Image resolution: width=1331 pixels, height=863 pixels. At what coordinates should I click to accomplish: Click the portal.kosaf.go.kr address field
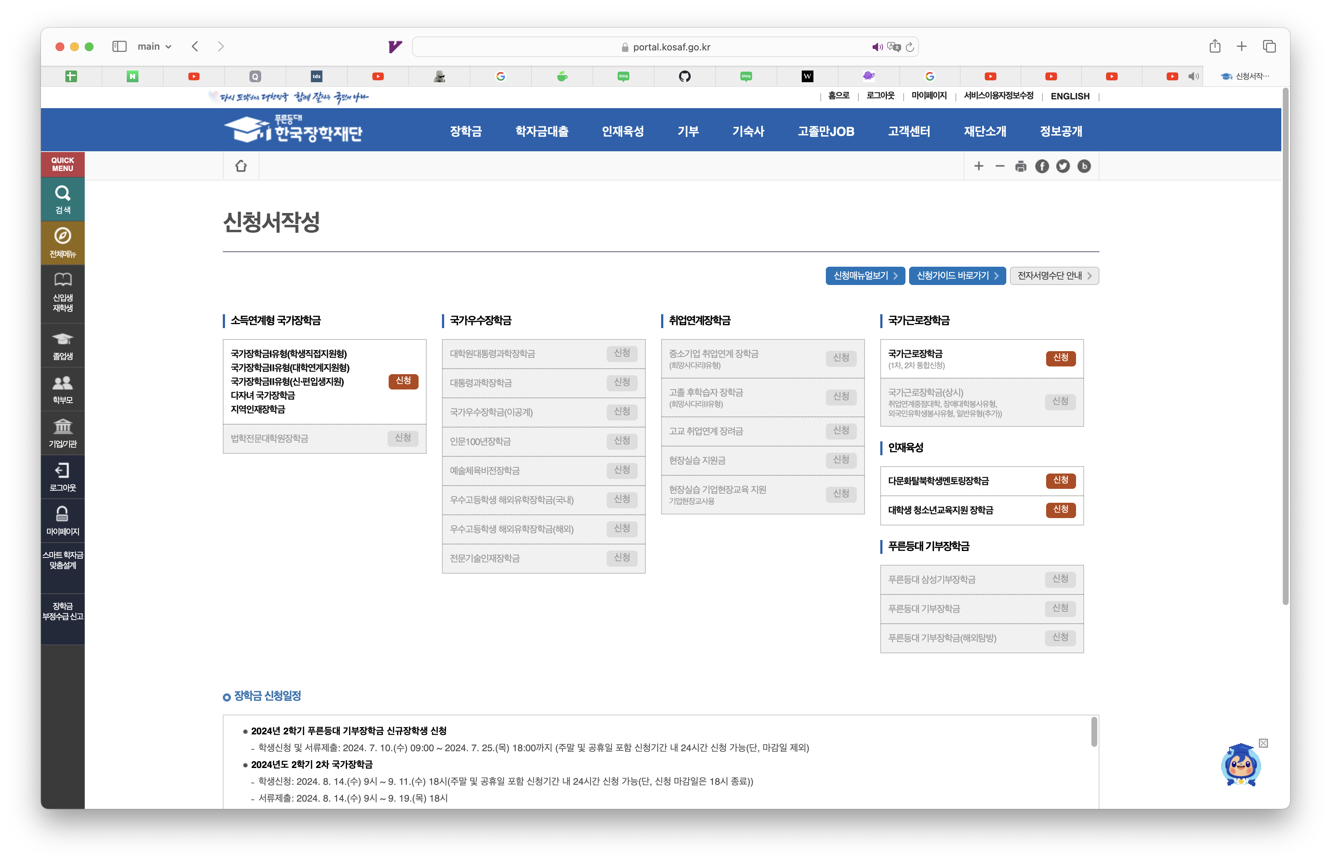coord(665,47)
